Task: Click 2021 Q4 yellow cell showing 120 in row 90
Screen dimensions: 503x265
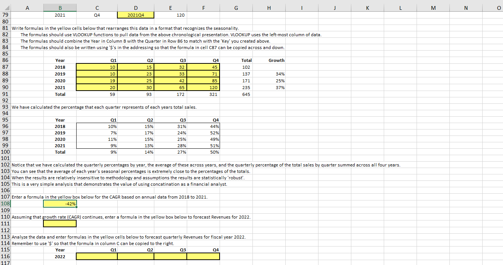Action: (203, 87)
